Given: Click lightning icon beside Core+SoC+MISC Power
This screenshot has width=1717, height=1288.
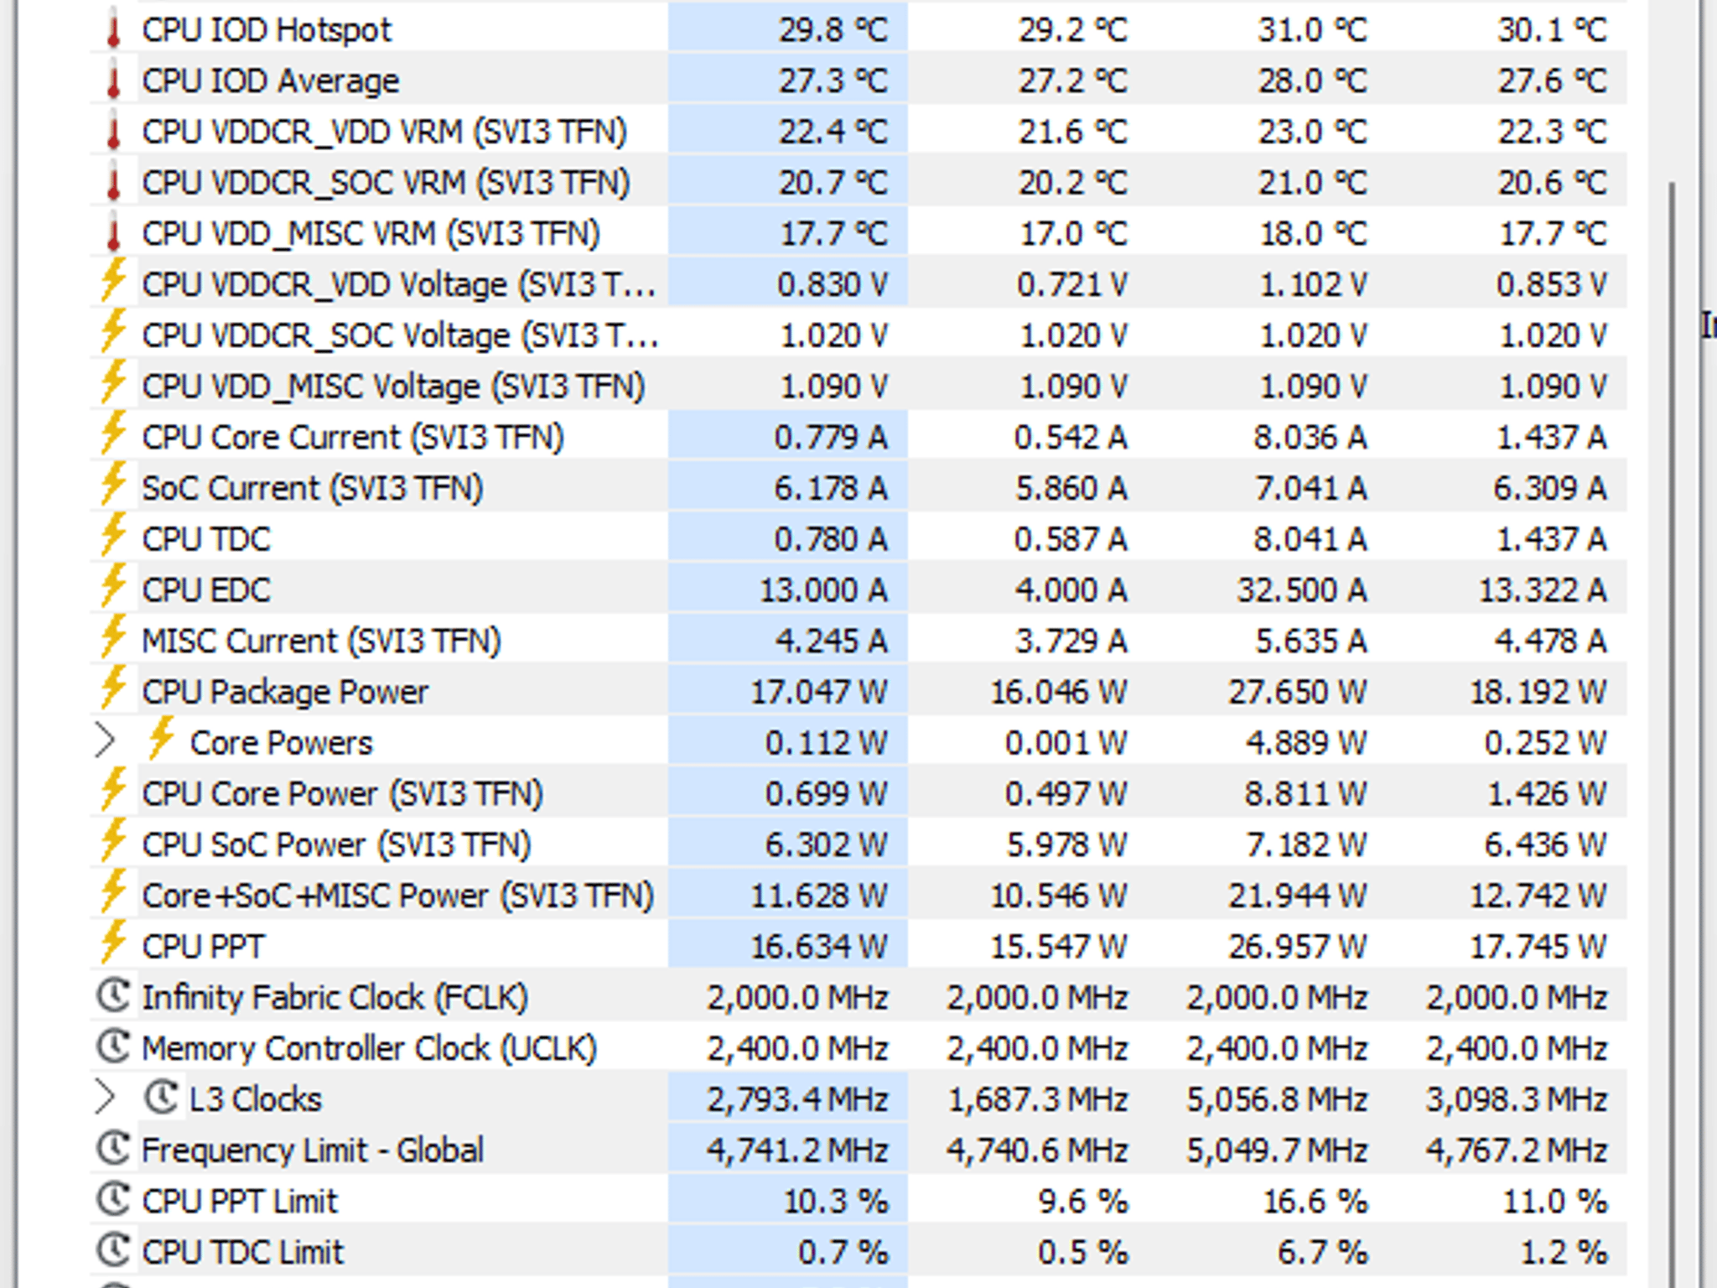Looking at the screenshot, I should pos(113,891).
